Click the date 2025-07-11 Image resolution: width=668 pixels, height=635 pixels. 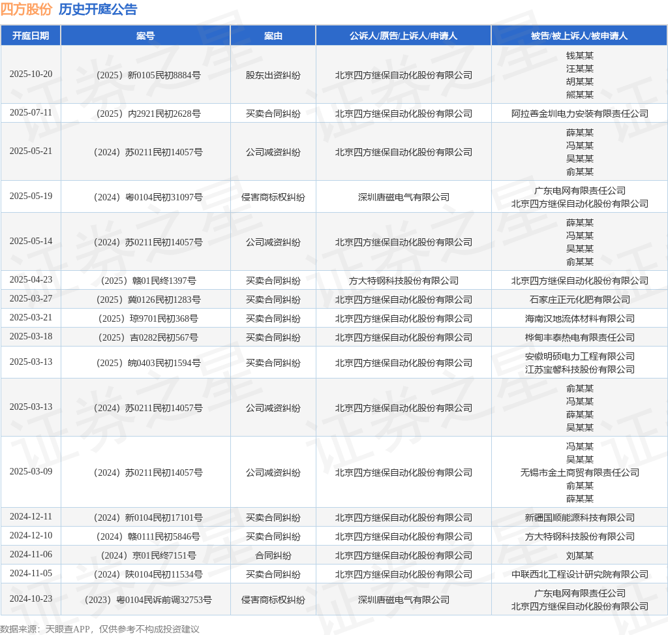[x=31, y=112]
